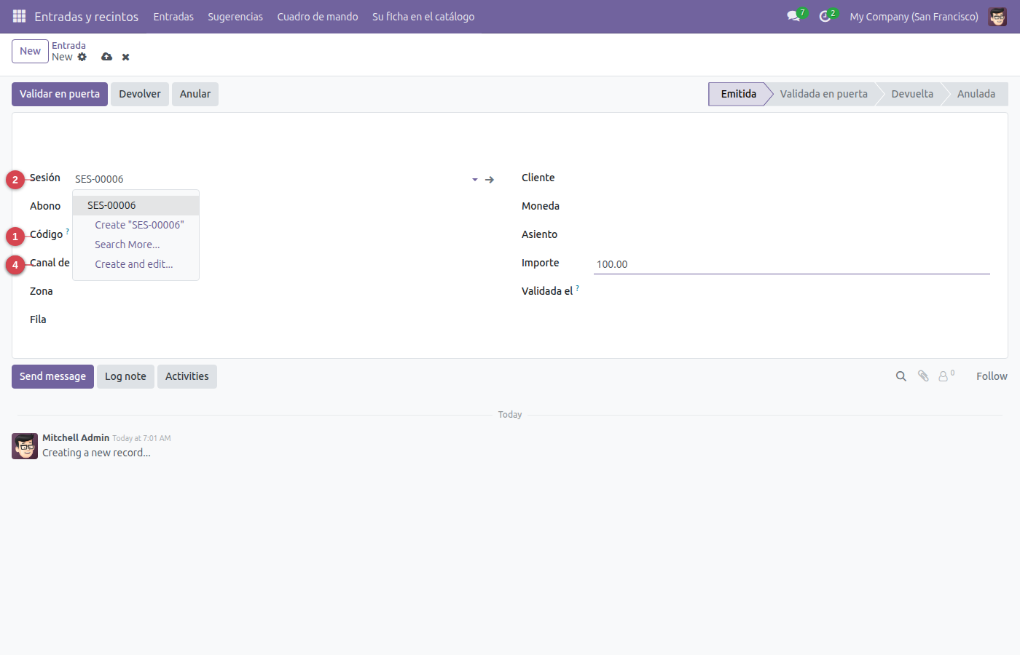Screen dimensions: 1020x655
Task: Click the Log note button
Action: [125, 376]
